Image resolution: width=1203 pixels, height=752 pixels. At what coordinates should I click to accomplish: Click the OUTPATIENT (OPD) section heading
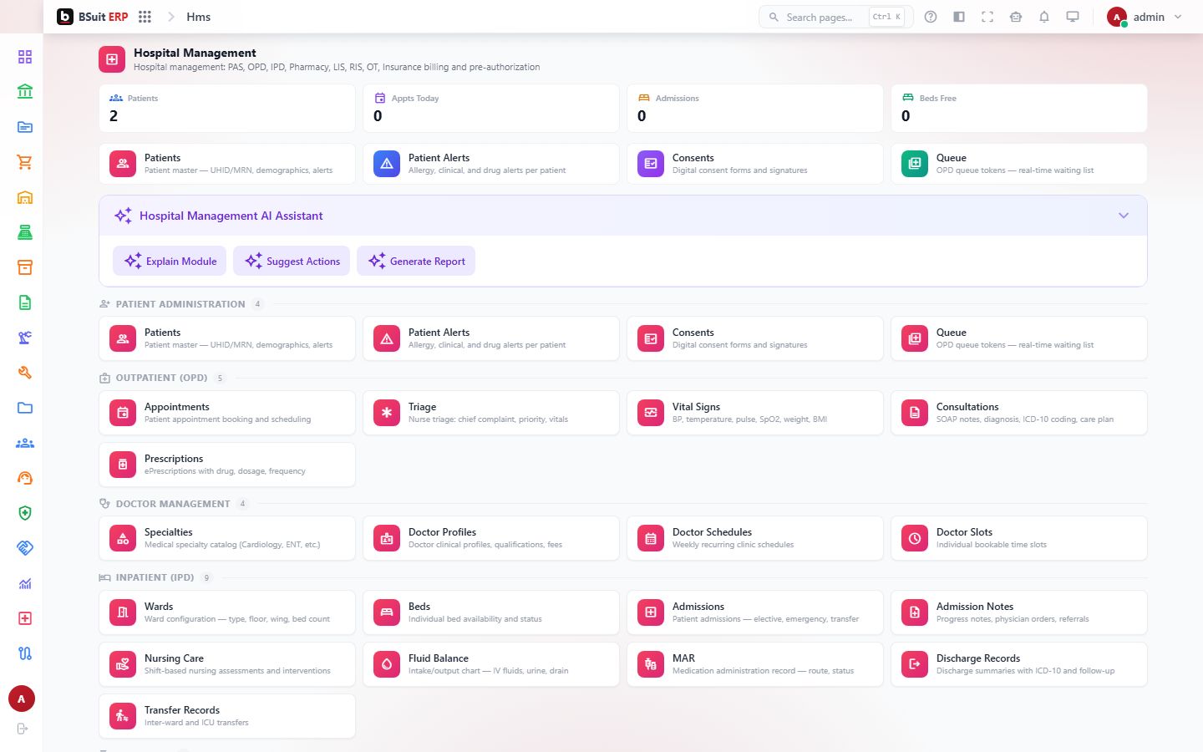[x=161, y=378]
